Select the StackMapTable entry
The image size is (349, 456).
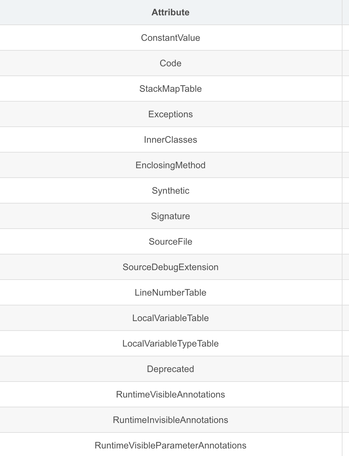click(x=170, y=89)
